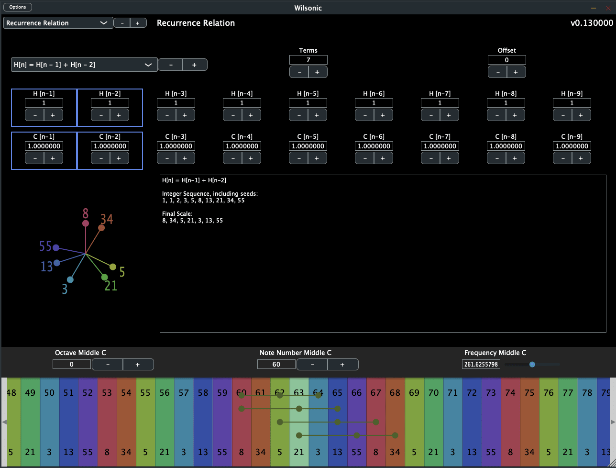616x468 pixels.
Task: Click plus under H [n-1] seed
Action: (53, 115)
